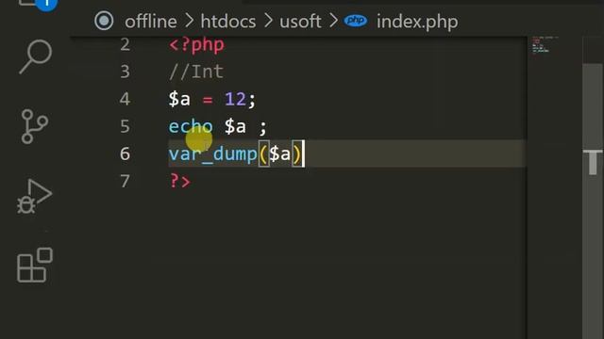Image resolution: width=604 pixels, height=339 pixels.
Task: Open the Source Control view
Action: 34,126
